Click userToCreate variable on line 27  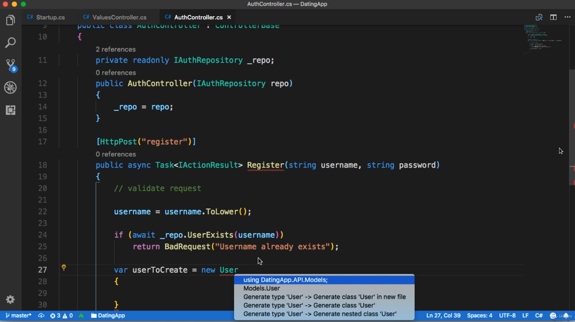pyautogui.click(x=160, y=270)
